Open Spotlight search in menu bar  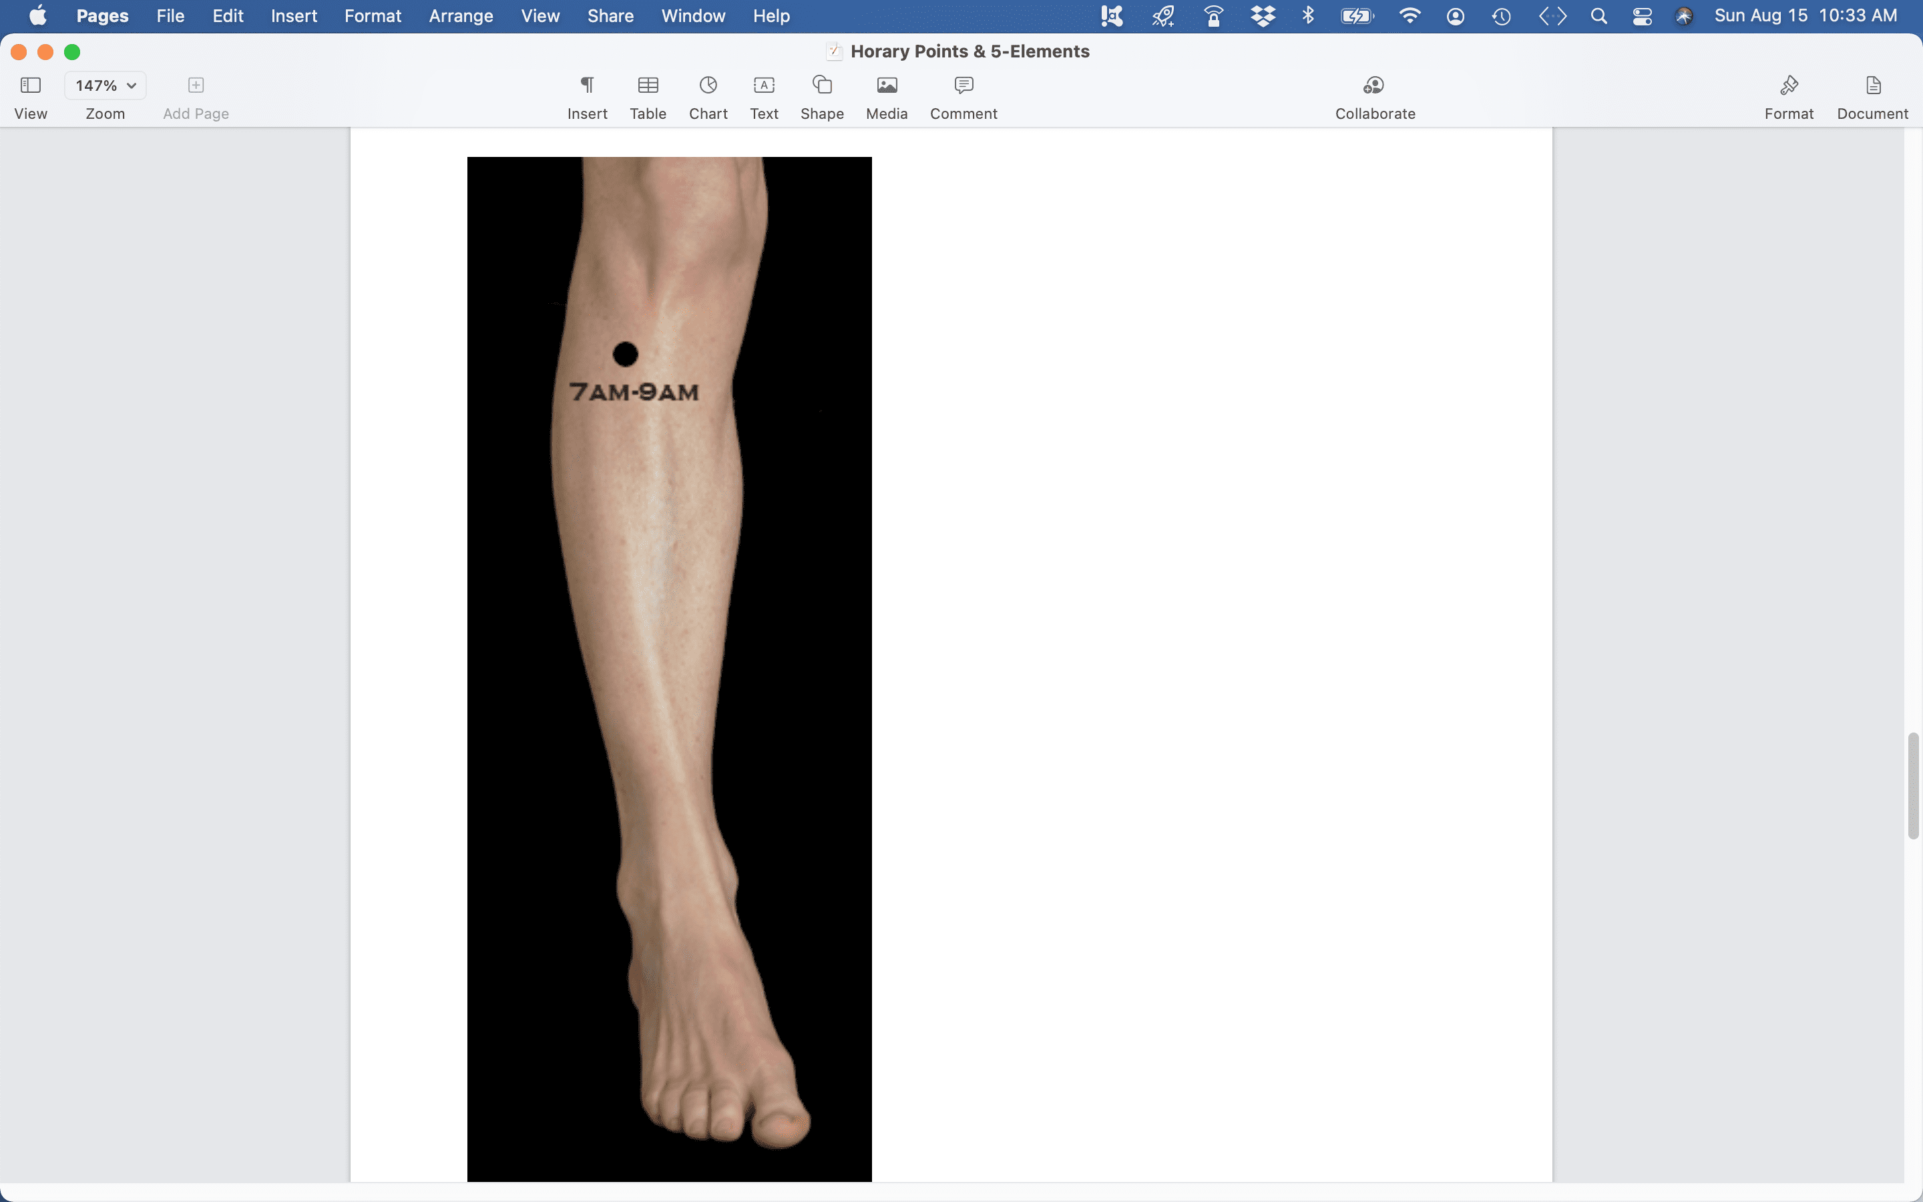(x=1598, y=16)
